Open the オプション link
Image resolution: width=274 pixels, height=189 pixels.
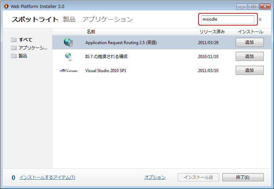pyautogui.click(x=155, y=177)
